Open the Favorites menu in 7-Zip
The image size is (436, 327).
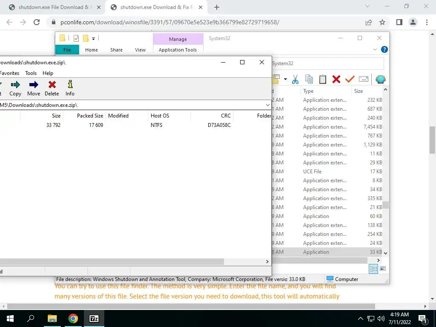9,73
